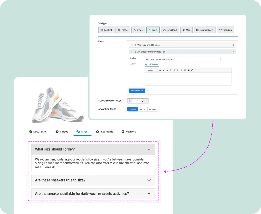Click the Italic formatting icon

tap(163, 70)
